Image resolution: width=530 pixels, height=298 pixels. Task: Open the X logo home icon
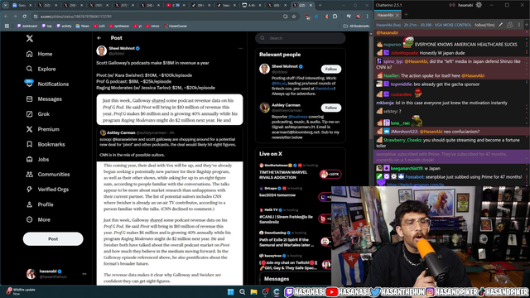(x=30, y=39)
